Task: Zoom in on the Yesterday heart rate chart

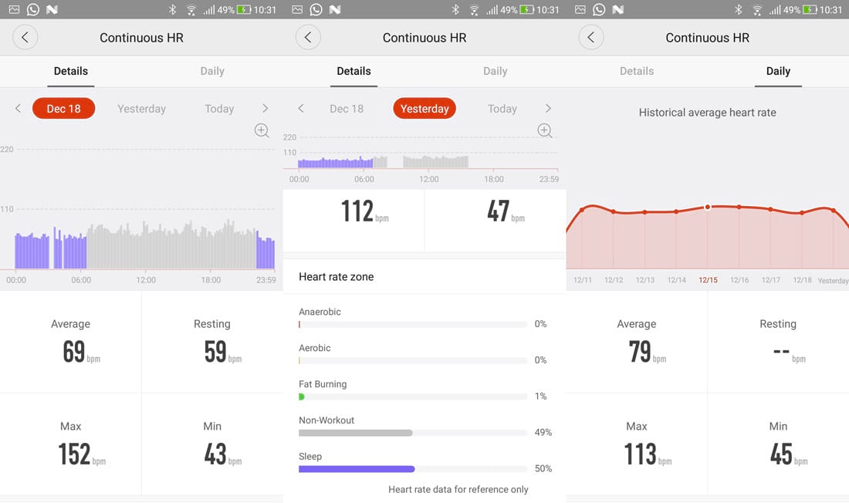Action: point(545,130)
